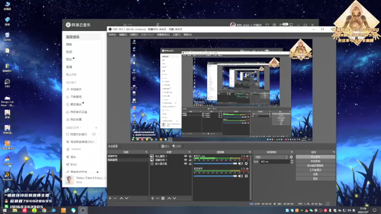381x214 pixels.
Task: Lock the 显示器采集 source
Action: (x=190, y=164)
